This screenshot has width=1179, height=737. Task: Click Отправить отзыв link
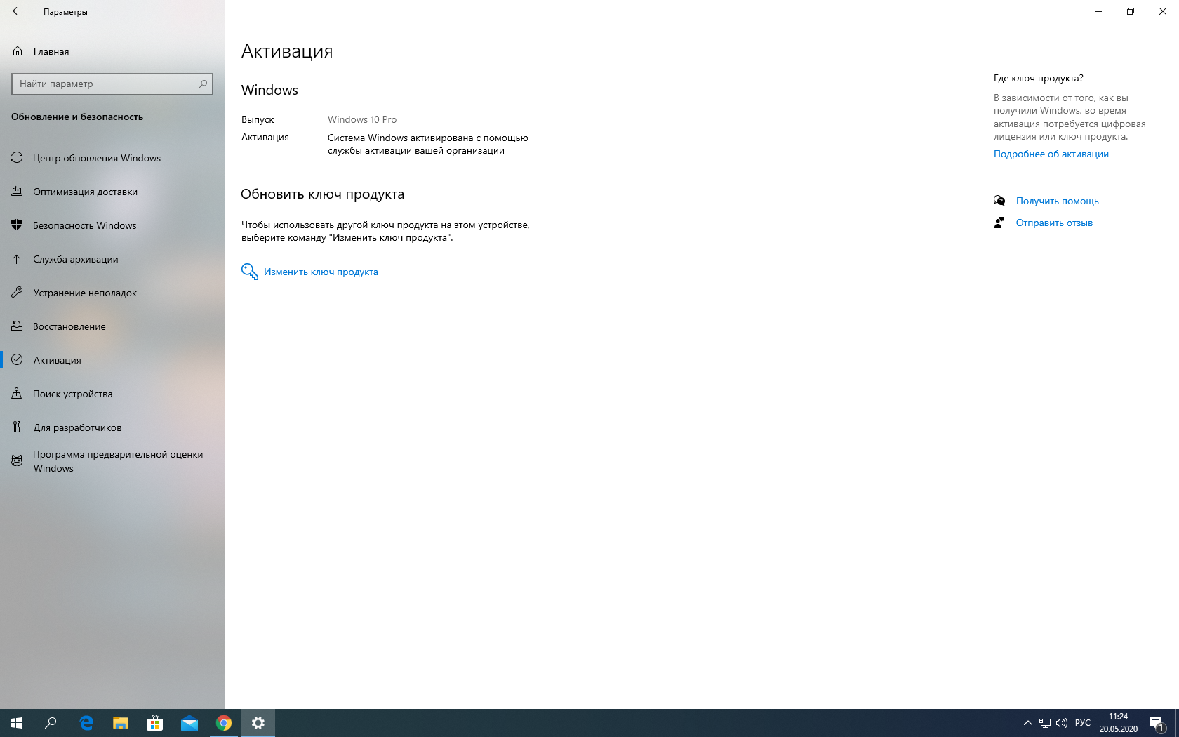point(1054,223)
